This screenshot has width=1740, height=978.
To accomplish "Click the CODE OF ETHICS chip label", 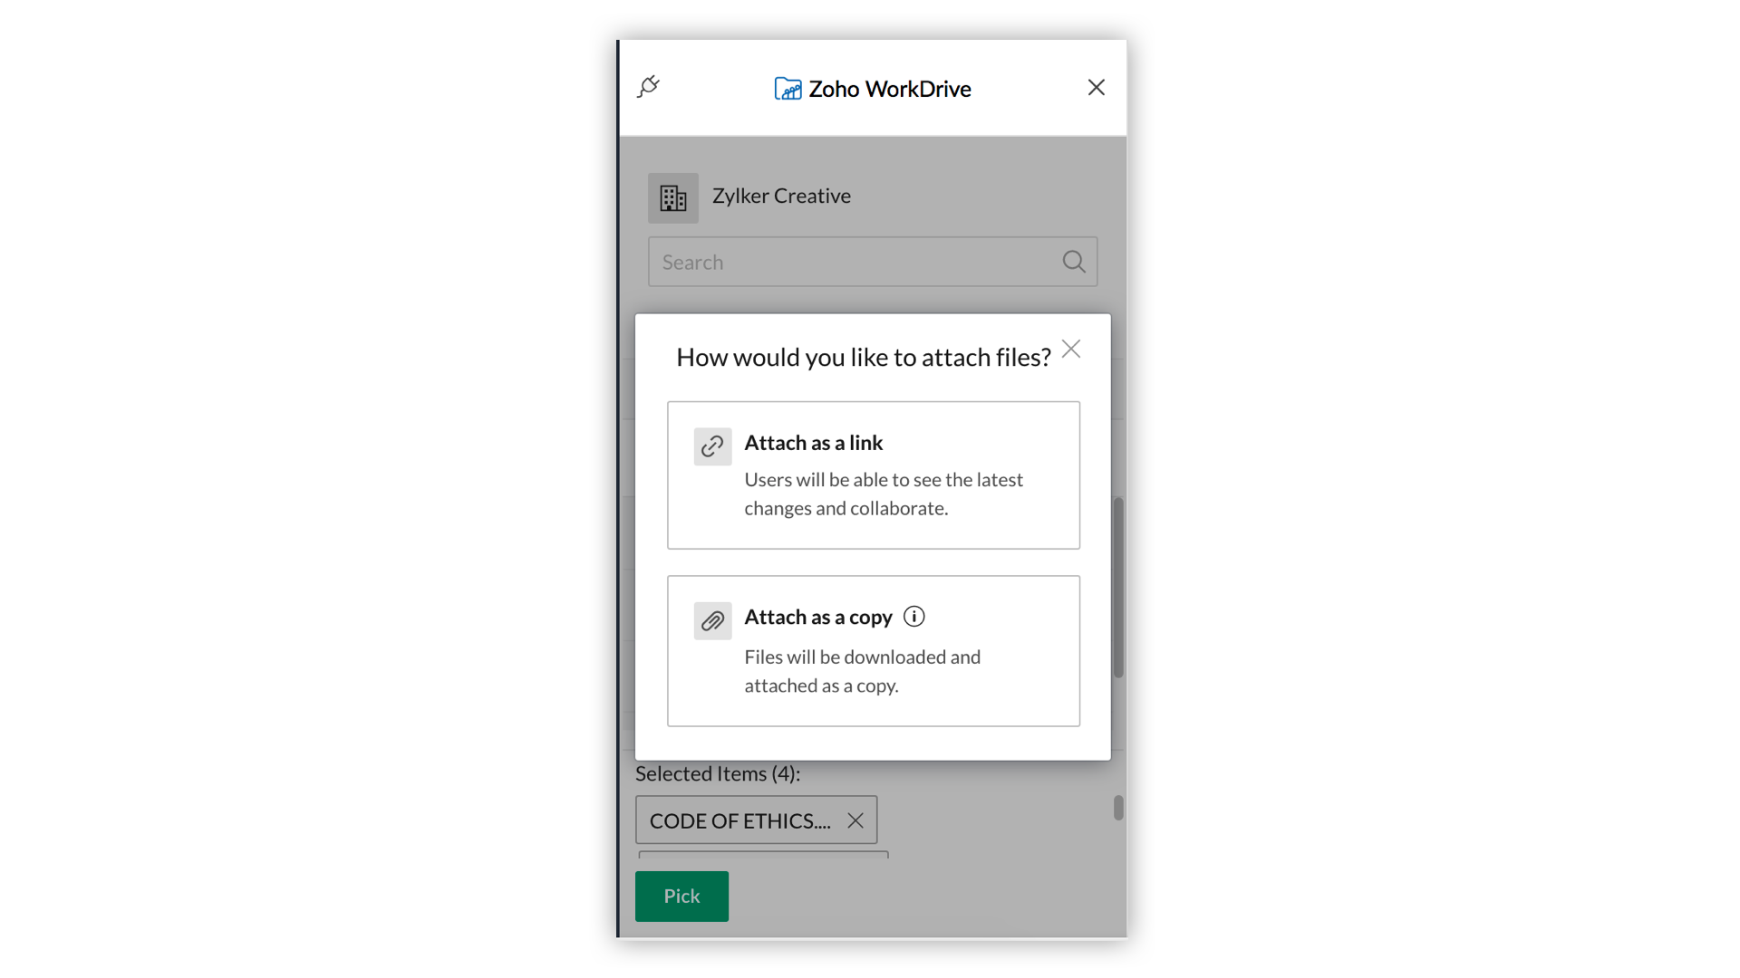I will [739, 820].
